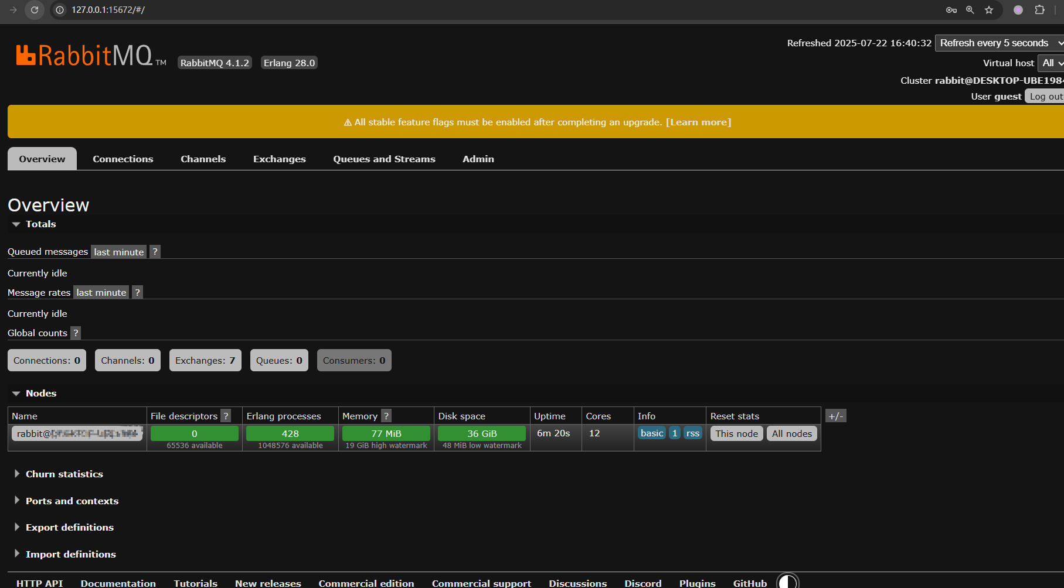
Task: Toggle the dark/light theme switcher icon
Action: 788,582
